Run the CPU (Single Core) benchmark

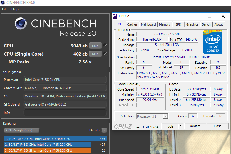tap(95, 54)
